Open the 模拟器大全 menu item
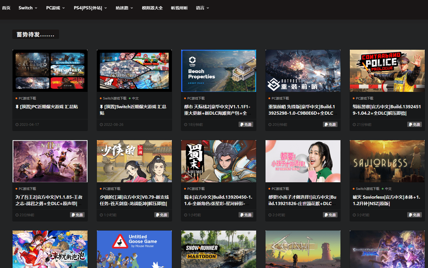 coord(152,8)
